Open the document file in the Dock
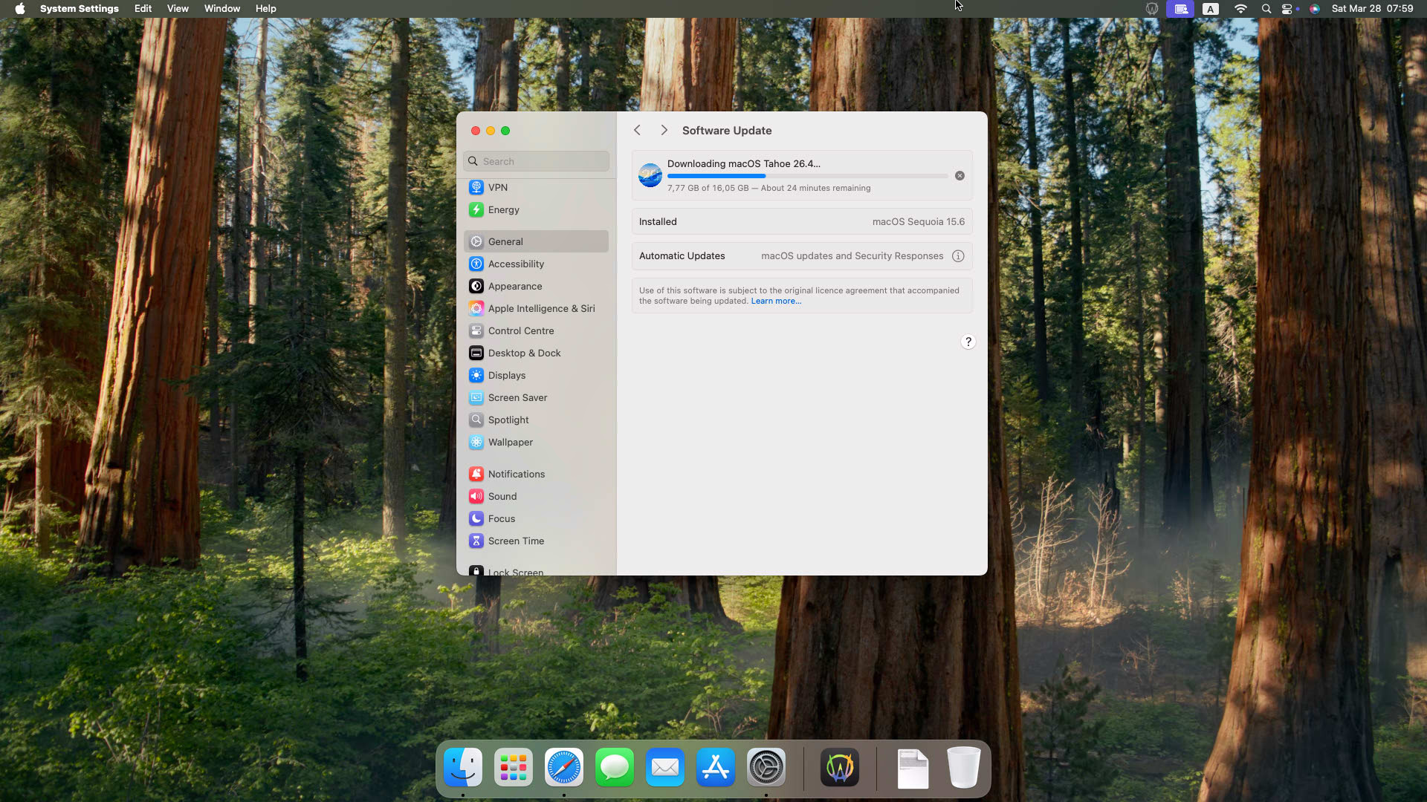The width and height of the screenshot is (1427, 802). (x=913, y=769)
